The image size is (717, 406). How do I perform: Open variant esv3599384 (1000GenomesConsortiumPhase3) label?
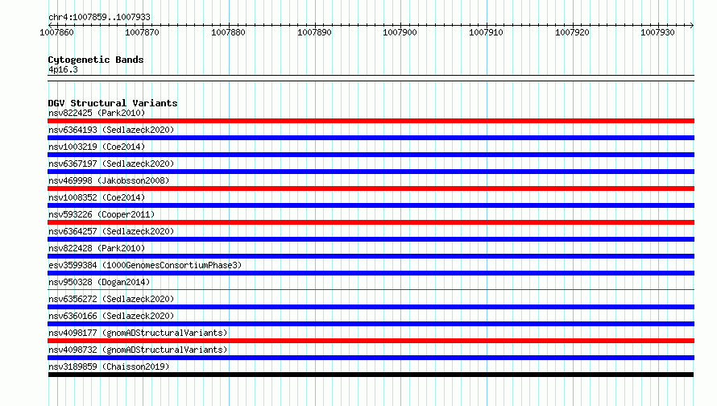click(x=145, y=265)
